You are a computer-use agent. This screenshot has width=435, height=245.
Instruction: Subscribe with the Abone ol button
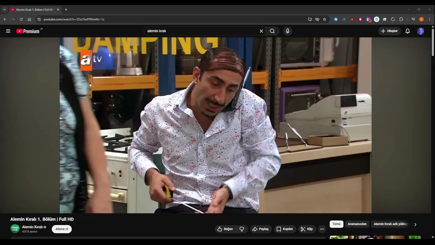coord(62,229)
